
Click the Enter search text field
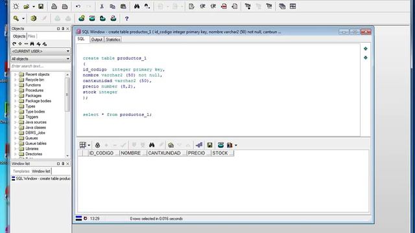point(40,66)
